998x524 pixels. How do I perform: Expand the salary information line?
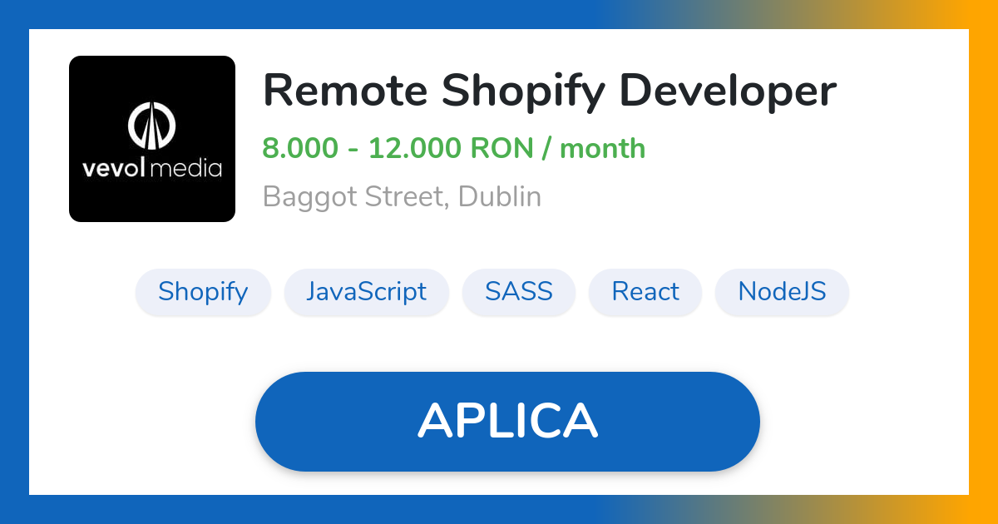[x=454, y=148]
